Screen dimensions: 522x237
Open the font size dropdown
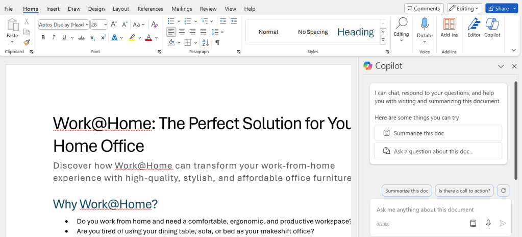click(106, 25)
